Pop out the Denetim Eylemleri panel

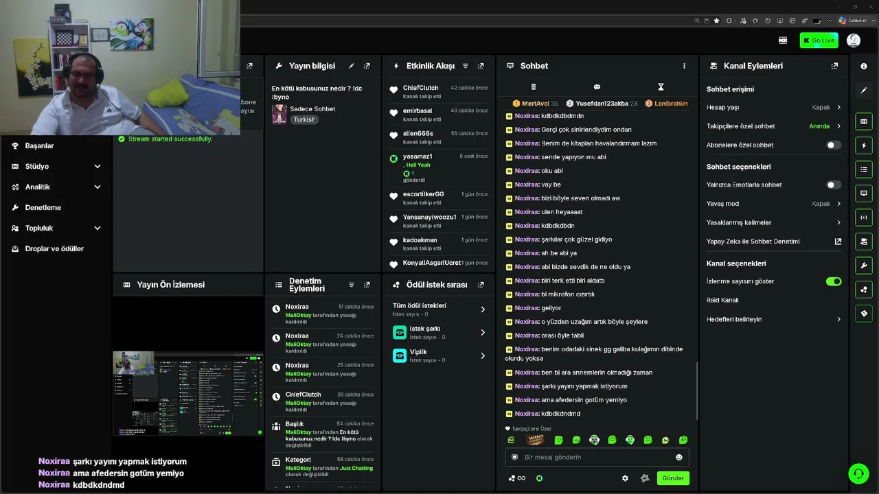coord(367,285)
